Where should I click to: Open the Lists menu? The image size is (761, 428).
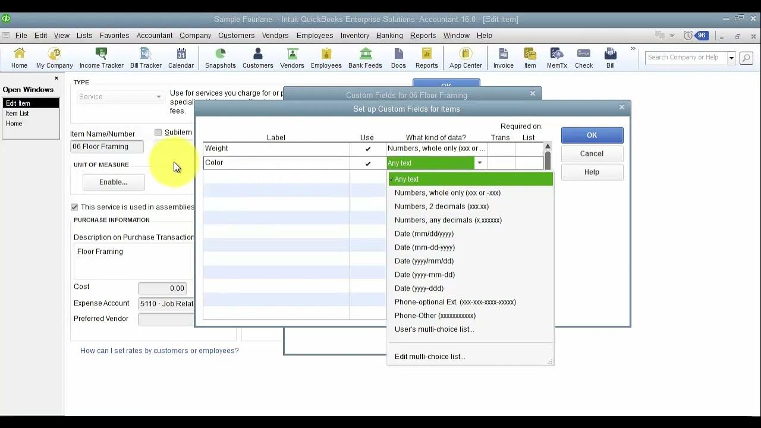tap(84, 36)
